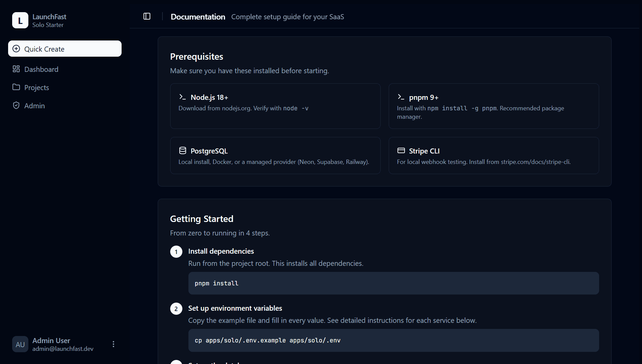The height and width of the screenshot is (364, 642).
Task: Click the step 1 numbered circle
Action: tap(176, 251)
